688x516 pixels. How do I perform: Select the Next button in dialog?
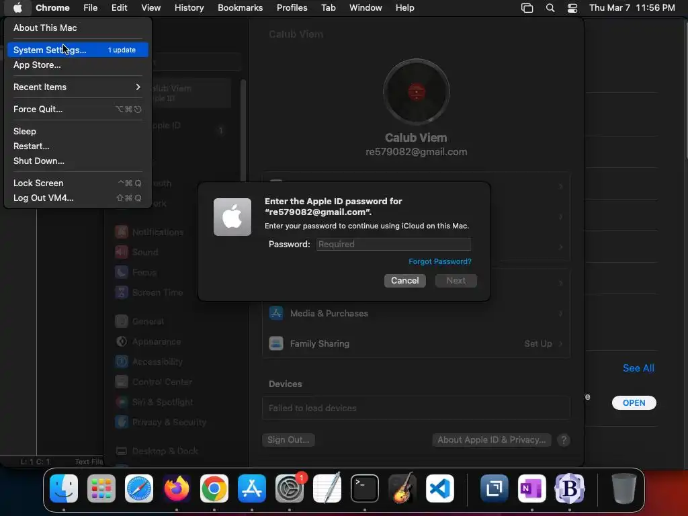click(x=456, y=281)
